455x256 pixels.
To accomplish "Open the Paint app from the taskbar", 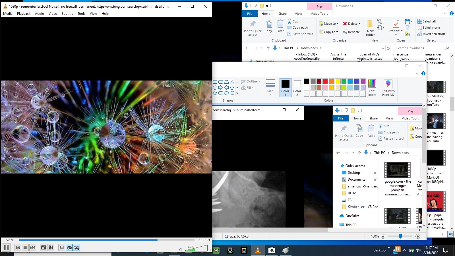I will (286, 250).
